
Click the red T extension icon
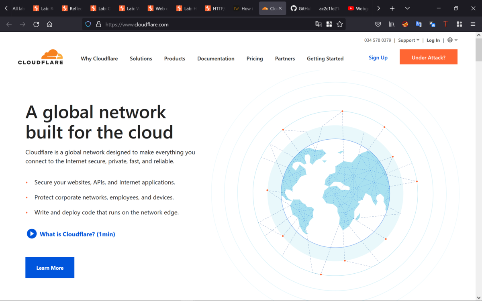coord(445,24)
